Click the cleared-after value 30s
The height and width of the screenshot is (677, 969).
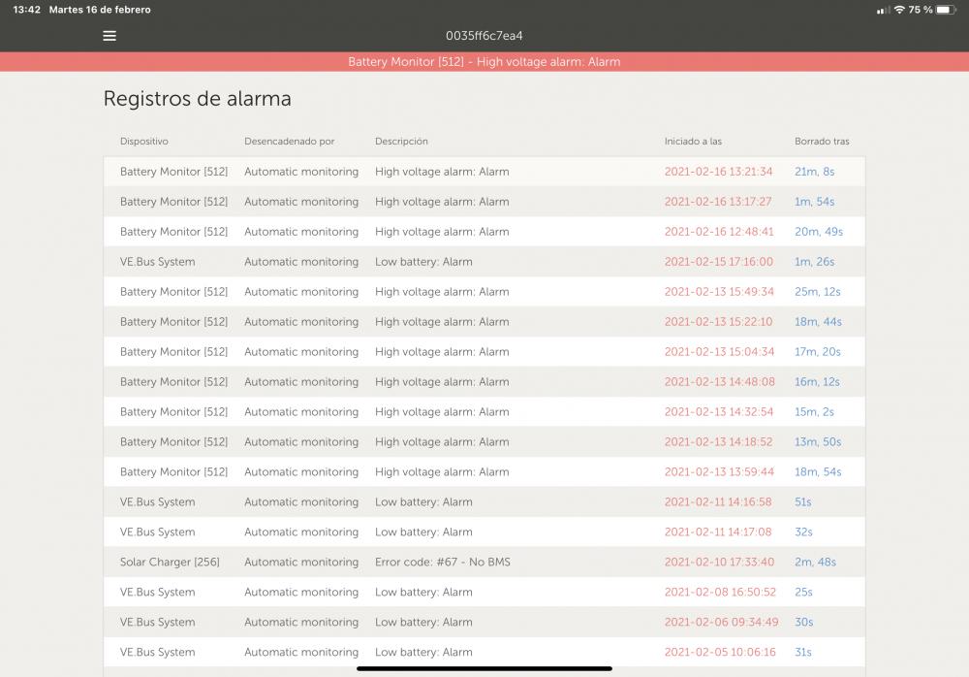coord(804,622)
